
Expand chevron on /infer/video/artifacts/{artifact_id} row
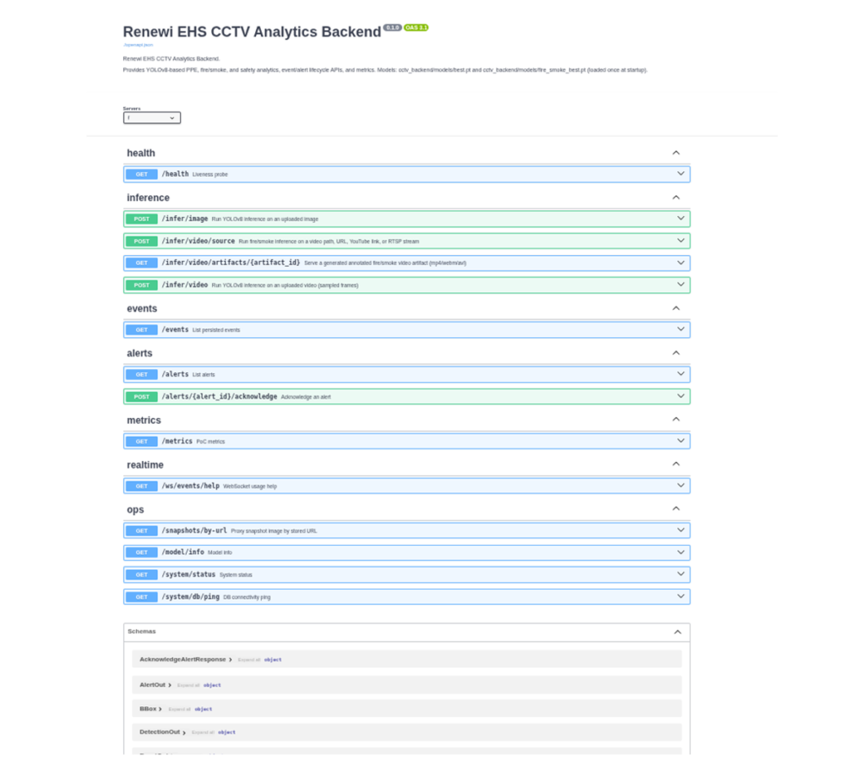tap(681, 263)
